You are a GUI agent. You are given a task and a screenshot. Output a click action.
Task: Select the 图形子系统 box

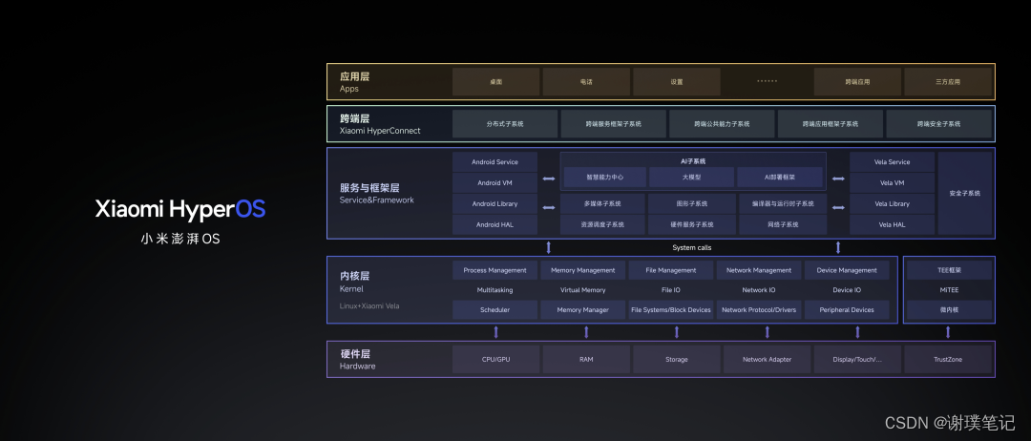(692, 203)
